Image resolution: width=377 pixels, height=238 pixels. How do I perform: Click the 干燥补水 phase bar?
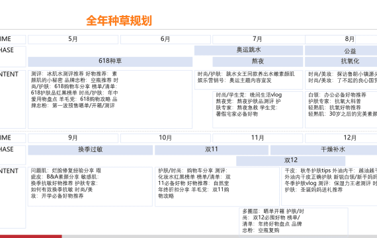323,150
